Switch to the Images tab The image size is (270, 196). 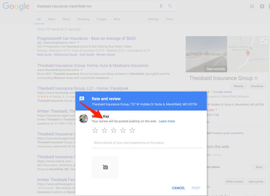point(102,19)
